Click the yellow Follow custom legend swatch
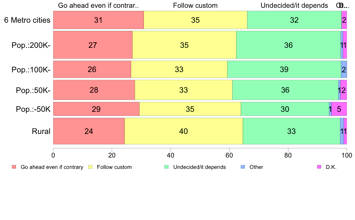This screenshot has width=355, height=220. (90, 167)
